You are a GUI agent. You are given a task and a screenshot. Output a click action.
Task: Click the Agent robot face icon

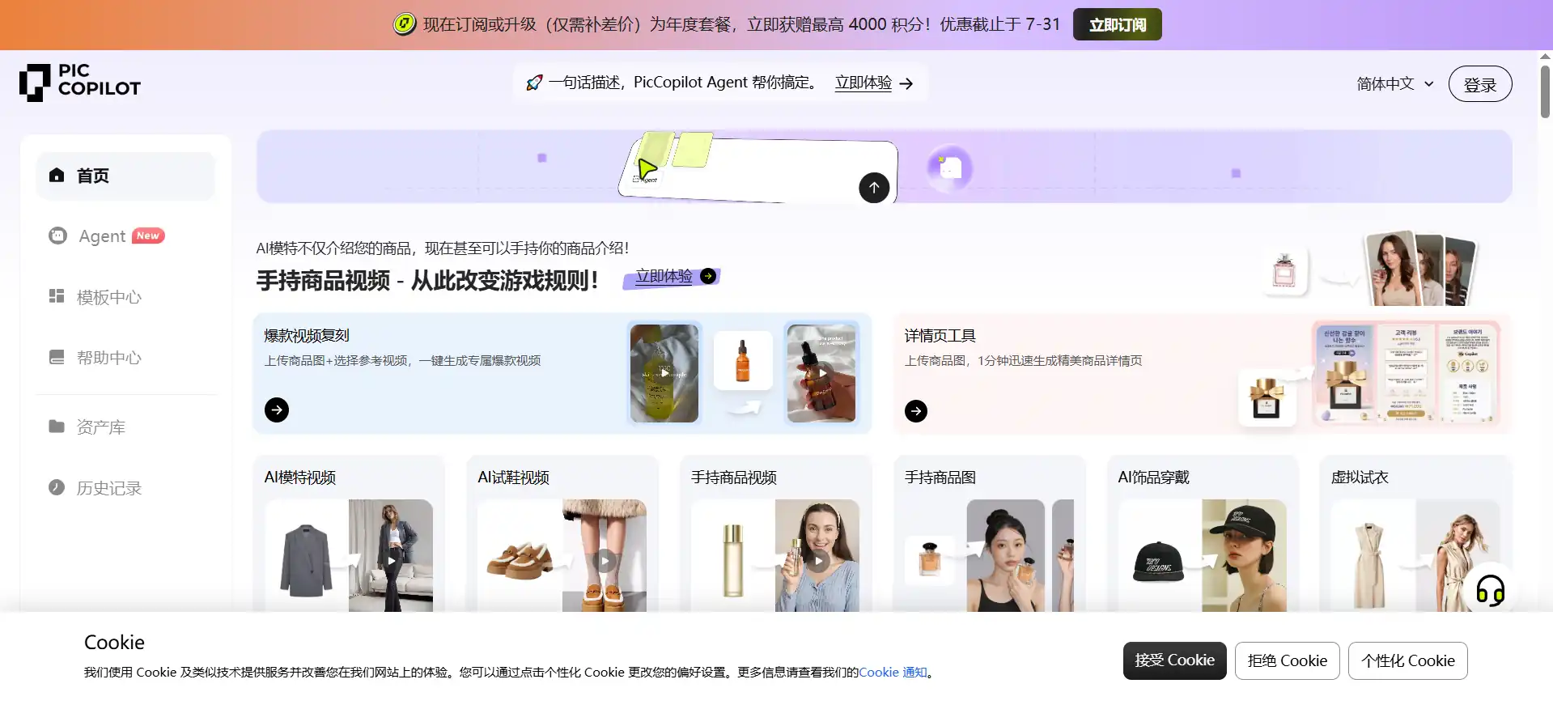[x=57, y=236]
